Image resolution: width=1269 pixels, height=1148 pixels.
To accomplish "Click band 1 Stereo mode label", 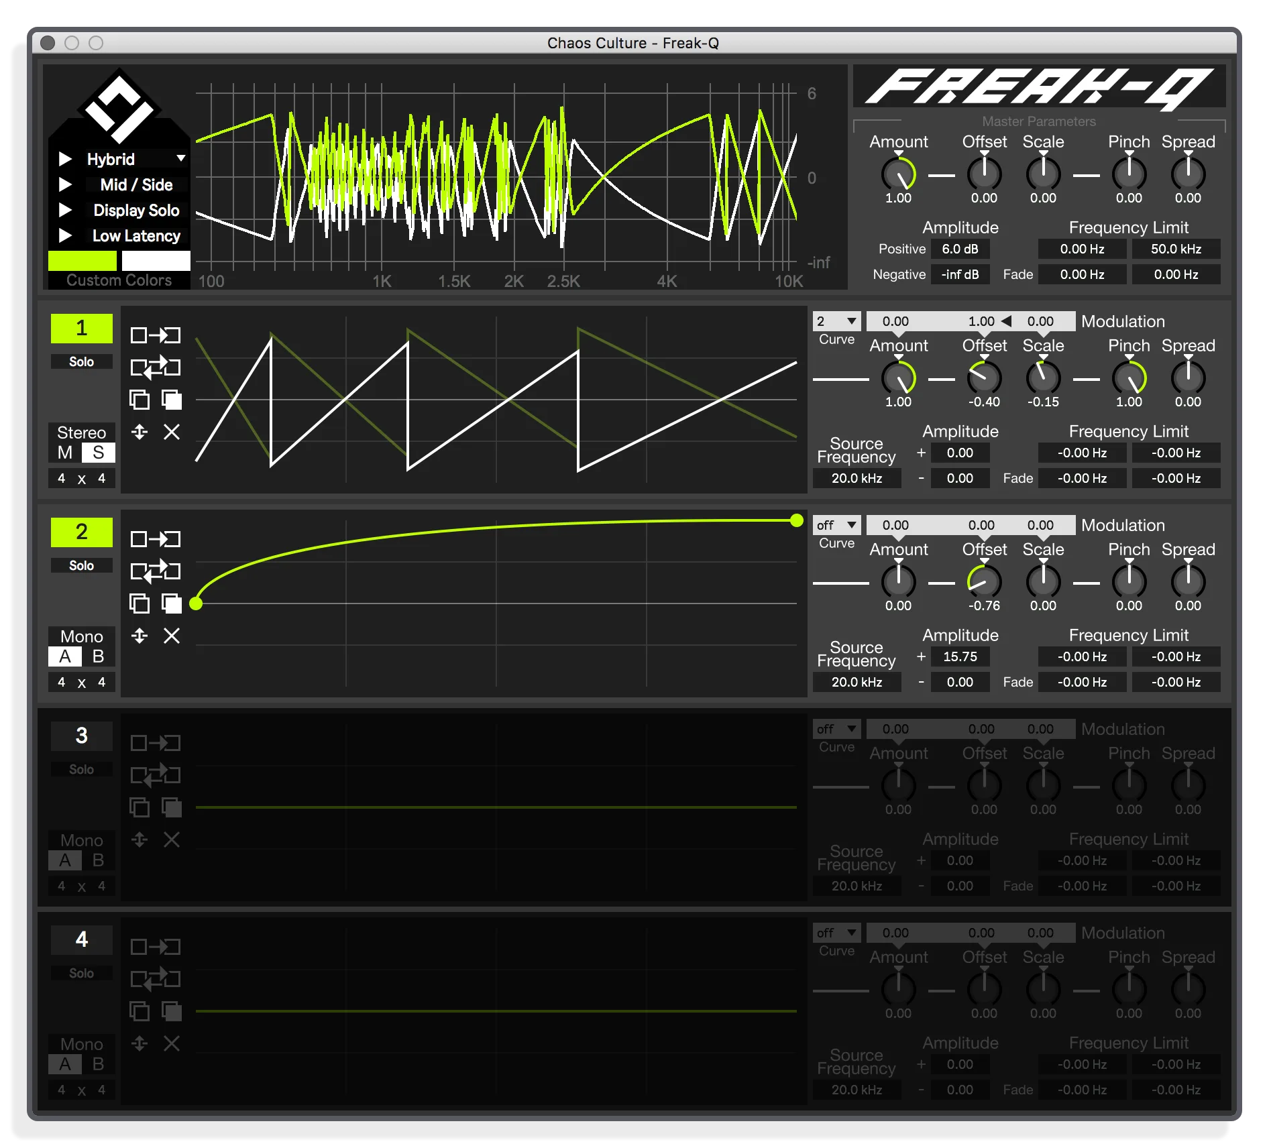I will (82, 433).
